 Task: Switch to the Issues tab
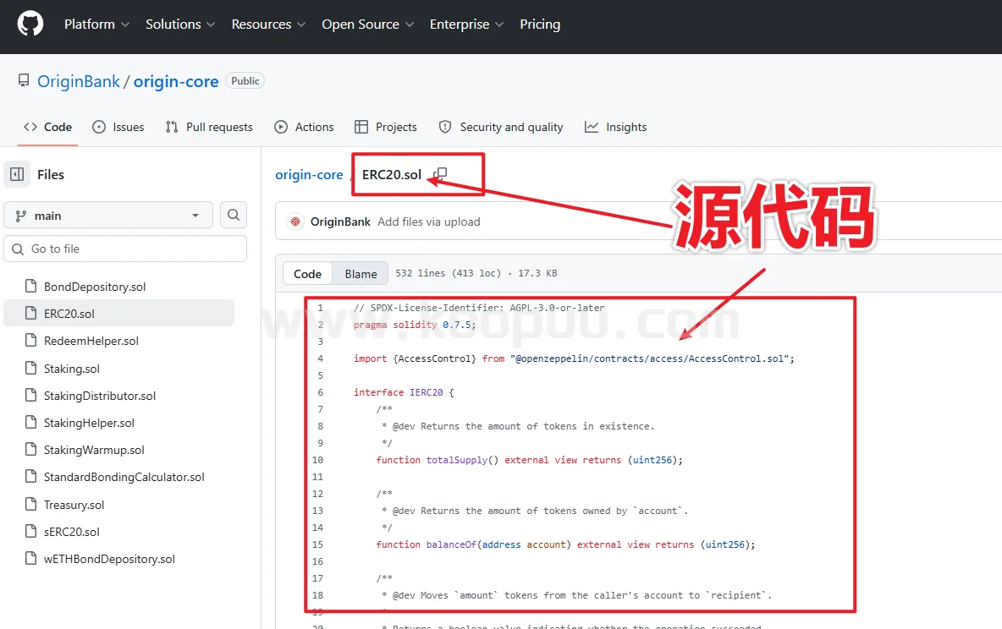tap(118, 127)
